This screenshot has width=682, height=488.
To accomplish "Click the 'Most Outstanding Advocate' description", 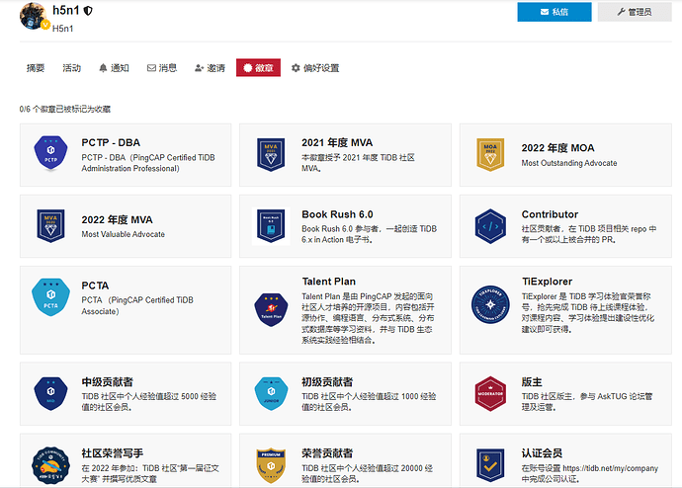I will pyautogui.click(x=569, y=163).
